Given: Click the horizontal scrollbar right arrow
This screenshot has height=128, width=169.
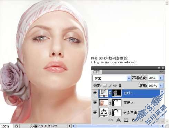Looking at the screenshot, I should [162, 126].
